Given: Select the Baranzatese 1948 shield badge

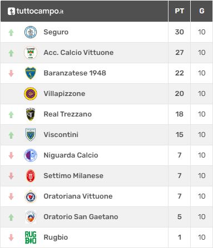Looking at the screenshot, I should pyautogui.click(x=31, y=73).
